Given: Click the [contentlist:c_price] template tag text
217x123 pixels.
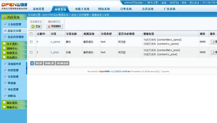Looking at the screenshot, I should (169, 50).
